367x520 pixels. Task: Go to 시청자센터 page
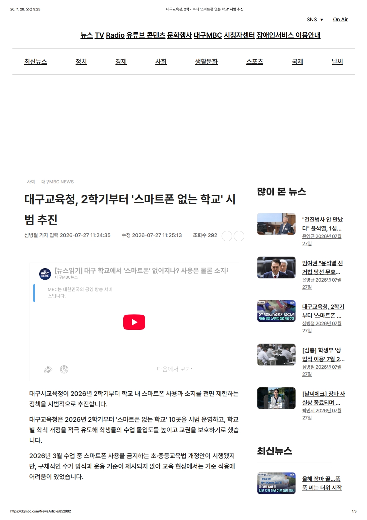tap(239, 35)
